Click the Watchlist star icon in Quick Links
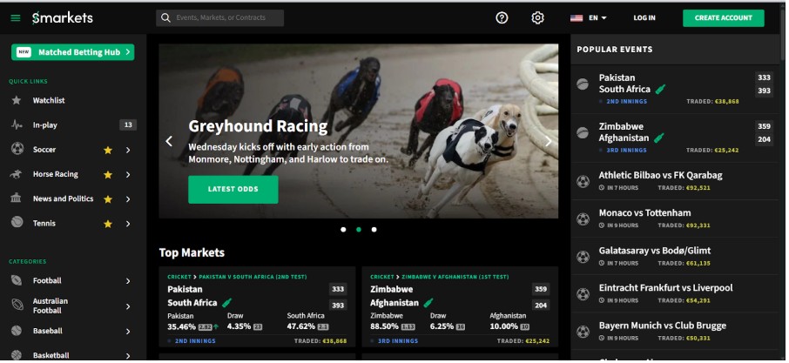Screen dimensions: 789x363 [17, 101]
